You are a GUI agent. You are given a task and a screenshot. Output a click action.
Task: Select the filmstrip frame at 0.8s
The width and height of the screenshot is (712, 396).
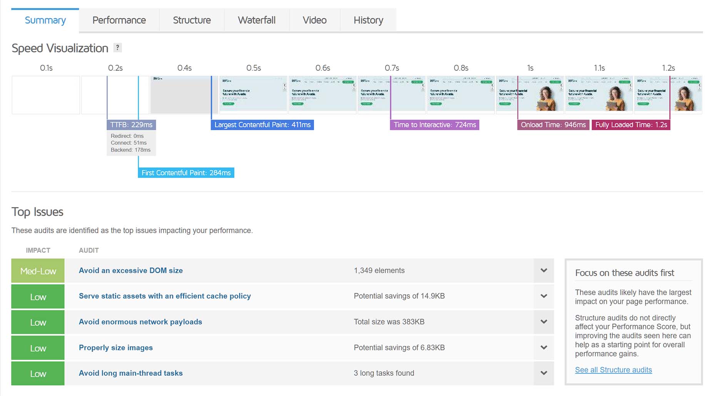point(461,95)
